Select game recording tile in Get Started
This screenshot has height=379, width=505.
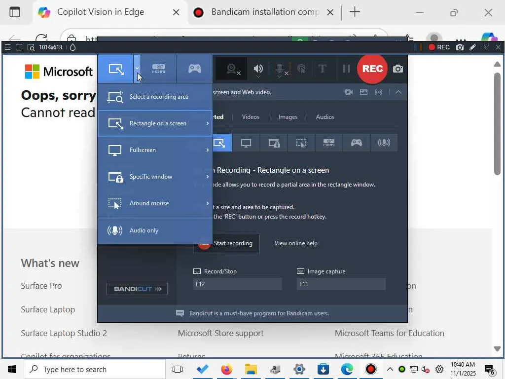(x=357, y=143)
